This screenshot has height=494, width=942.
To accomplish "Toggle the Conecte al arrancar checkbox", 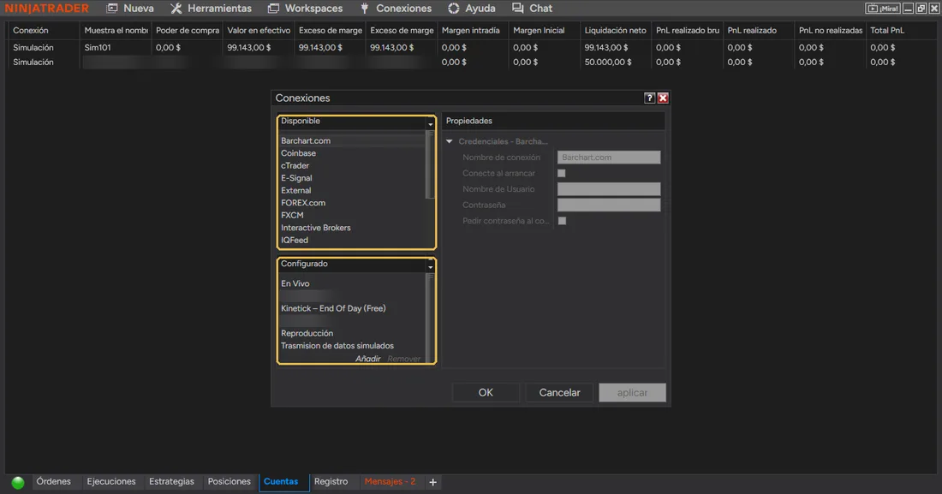I will coord(562,173).
